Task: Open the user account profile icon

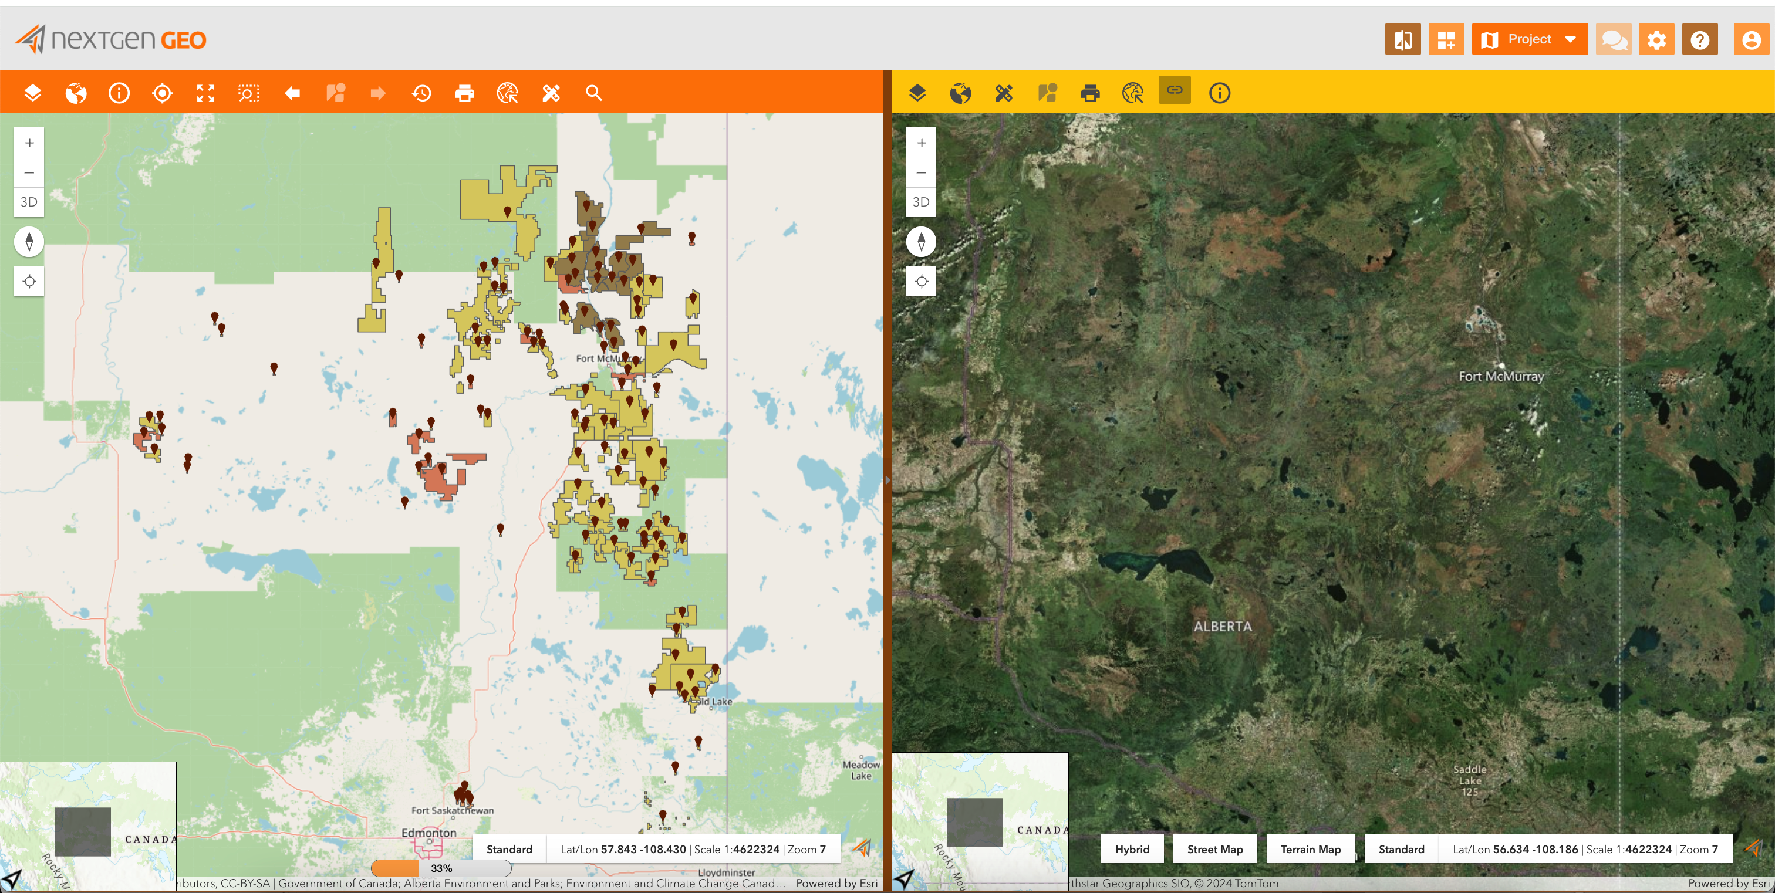Action: point(1752,39)
